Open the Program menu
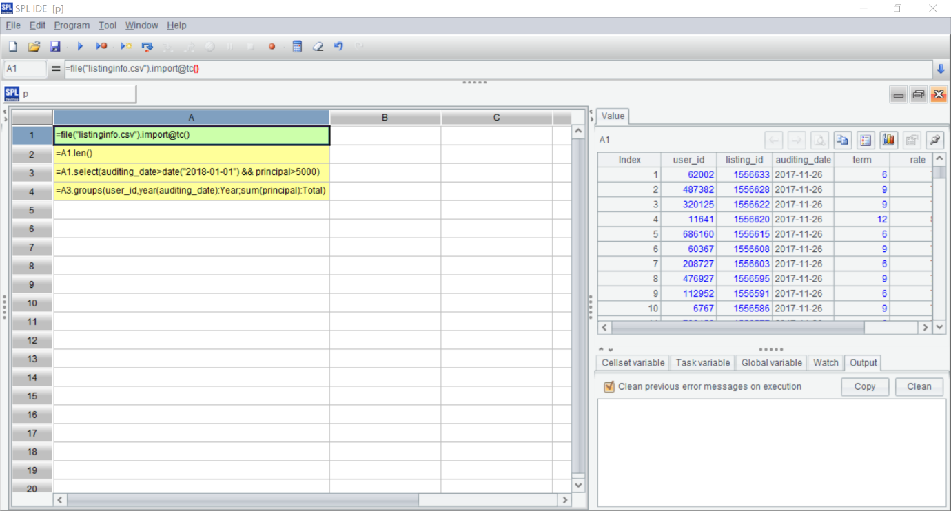951x511 pixels. [x=72, y=25]
